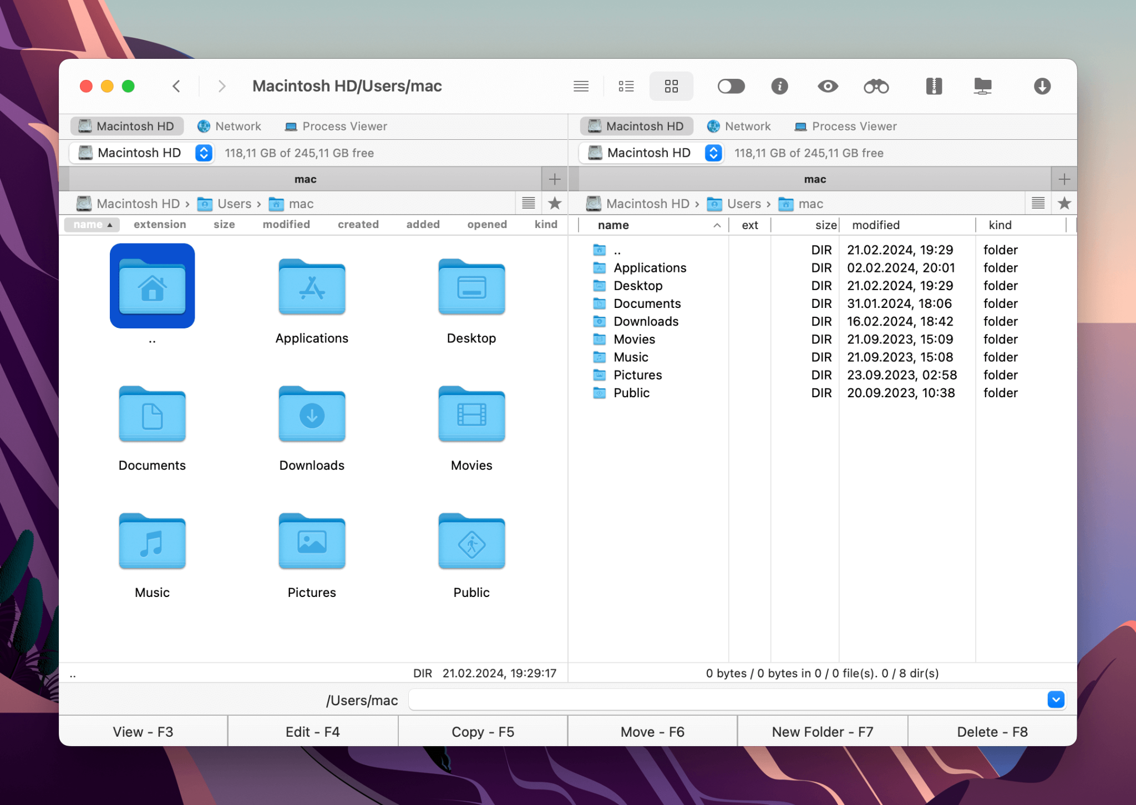Viewport: 1136px width, 805px height.
Task: Click the column settings lines icon beside the breadcrumb
Action: coord(528,203)
